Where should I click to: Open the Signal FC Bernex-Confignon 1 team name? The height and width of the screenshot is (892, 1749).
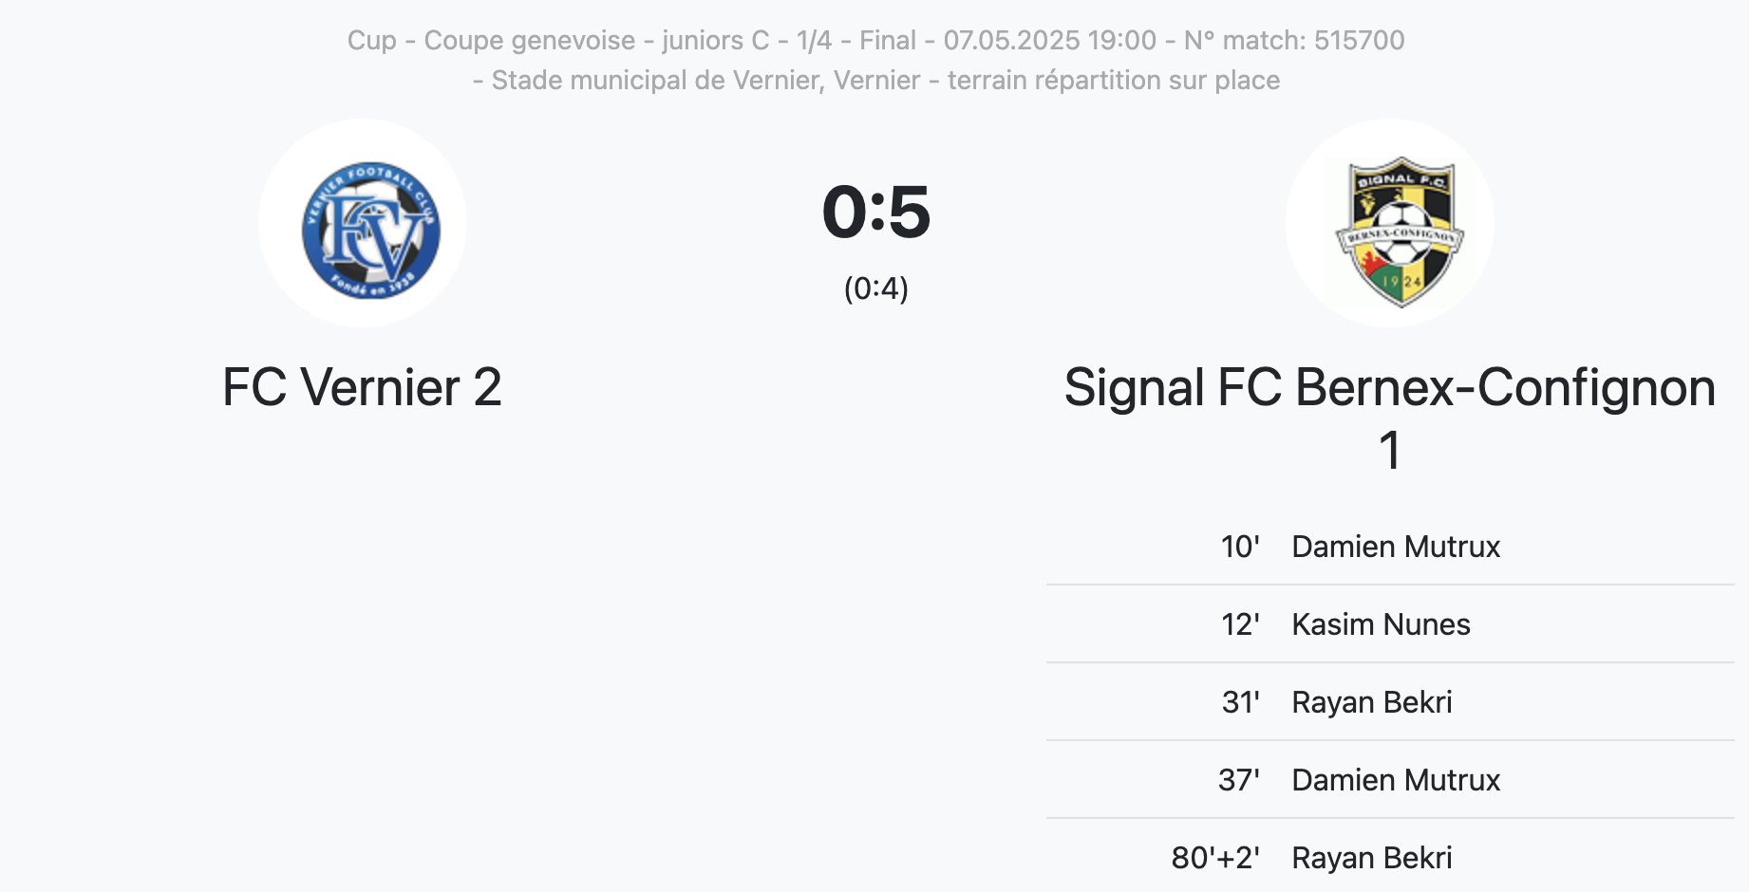pos(1389,389)
